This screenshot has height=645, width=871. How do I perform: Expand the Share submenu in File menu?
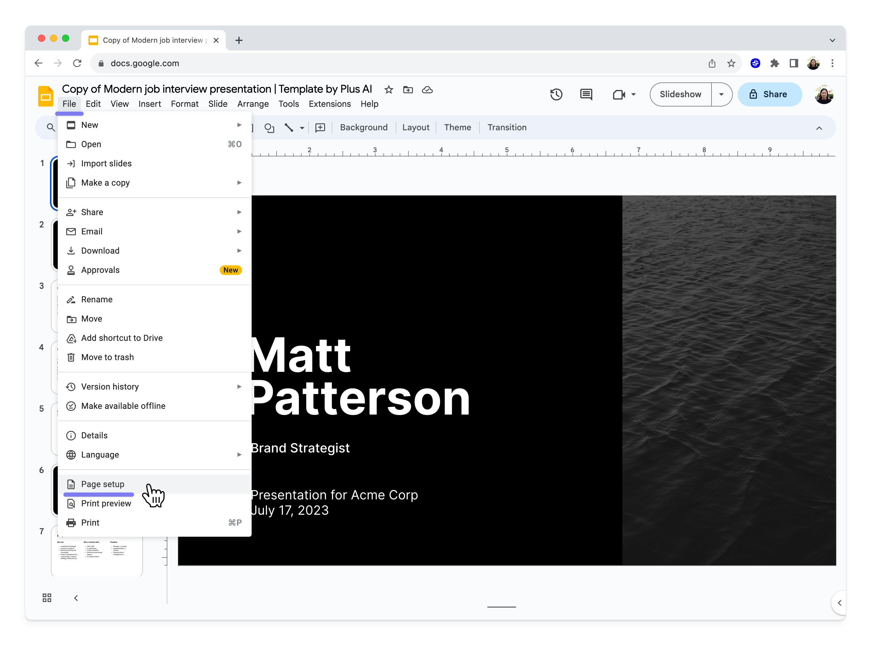239,212
